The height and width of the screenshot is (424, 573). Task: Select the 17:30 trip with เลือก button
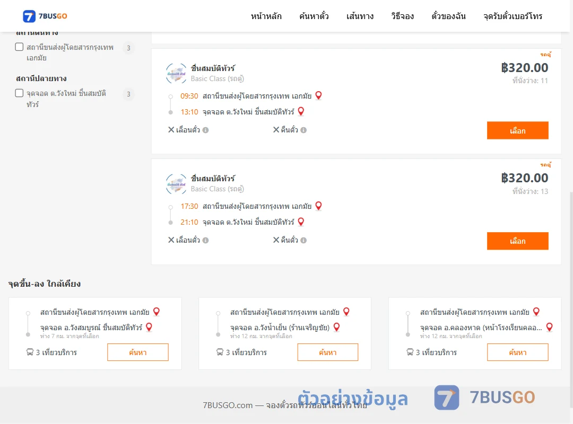[x=517, y=241]
